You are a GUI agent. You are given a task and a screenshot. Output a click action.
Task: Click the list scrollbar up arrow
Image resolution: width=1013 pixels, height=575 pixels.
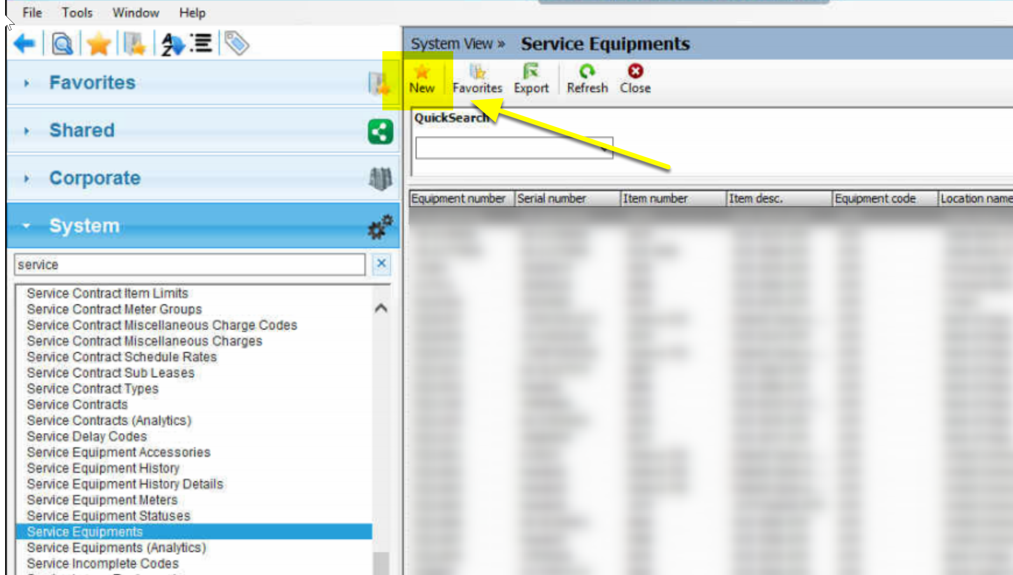tap(381, 308)
